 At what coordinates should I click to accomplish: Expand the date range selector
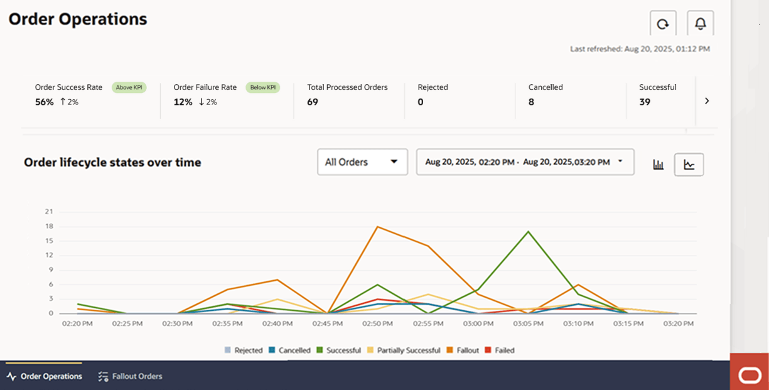(525, 162)
